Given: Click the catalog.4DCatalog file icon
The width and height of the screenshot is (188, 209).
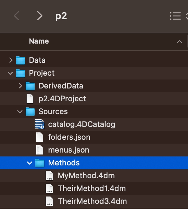Looking at the screenshot, I should pos(39,124).
